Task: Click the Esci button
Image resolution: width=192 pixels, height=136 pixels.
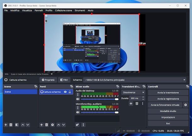Action: click(x=168, y=123)
